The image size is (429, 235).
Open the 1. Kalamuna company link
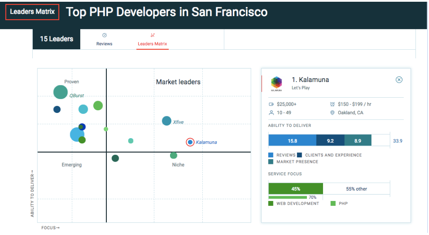(x=310, y=80)
